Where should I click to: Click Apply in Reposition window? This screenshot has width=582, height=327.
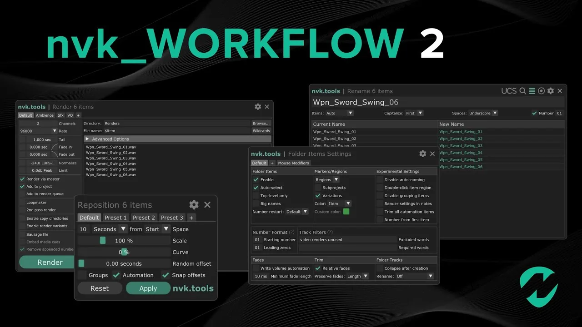148,288
